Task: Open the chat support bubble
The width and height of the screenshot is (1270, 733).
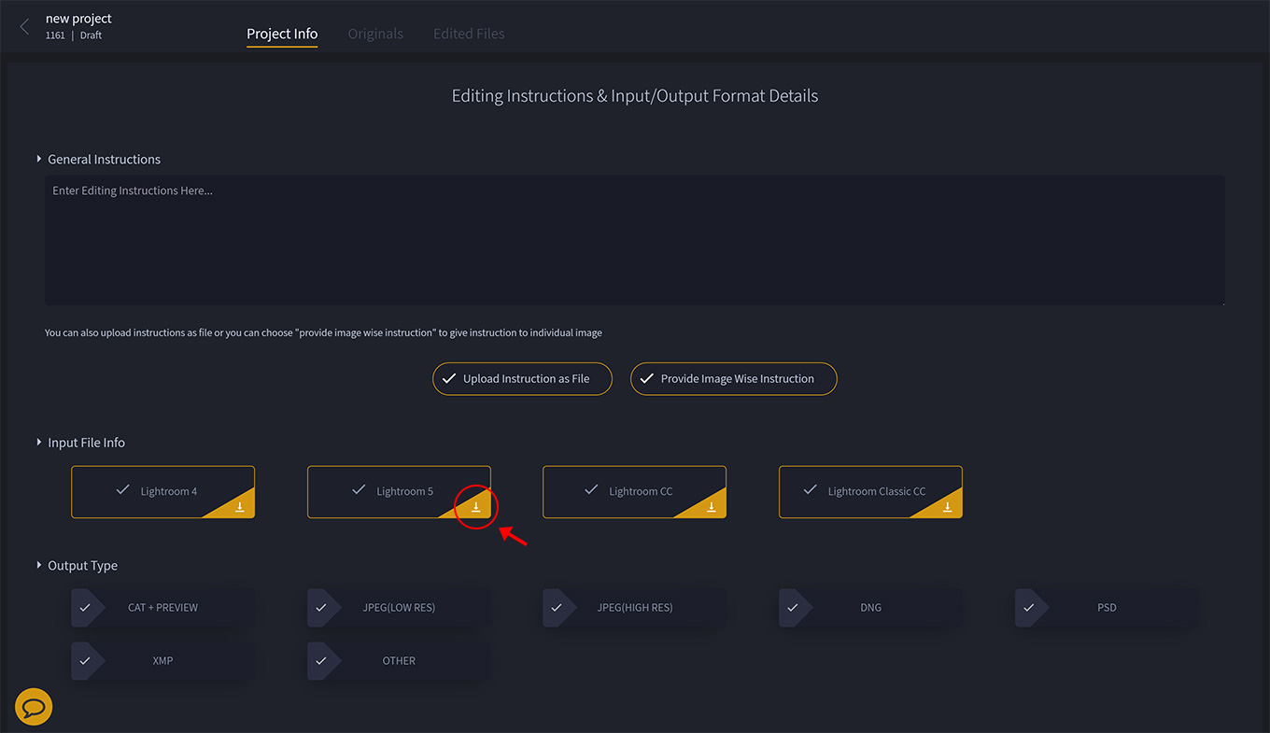Action: click(x=34, y=707)
